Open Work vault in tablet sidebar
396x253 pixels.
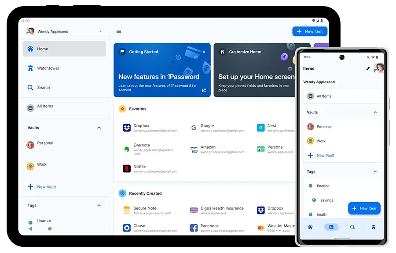point(64,166)
